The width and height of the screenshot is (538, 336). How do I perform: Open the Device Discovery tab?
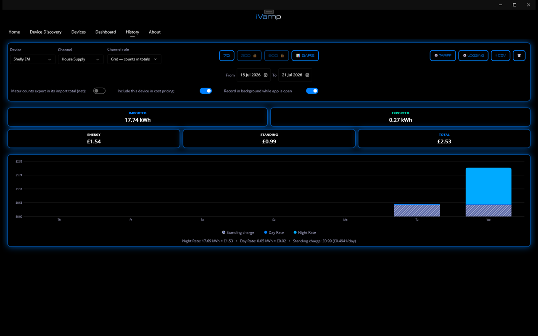click(x=45, y=32)
